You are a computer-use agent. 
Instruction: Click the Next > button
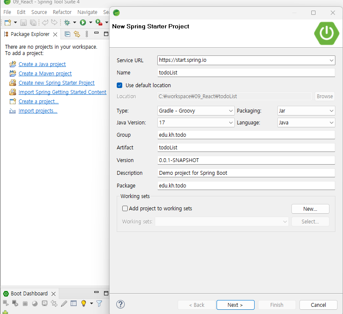[236, 305]
